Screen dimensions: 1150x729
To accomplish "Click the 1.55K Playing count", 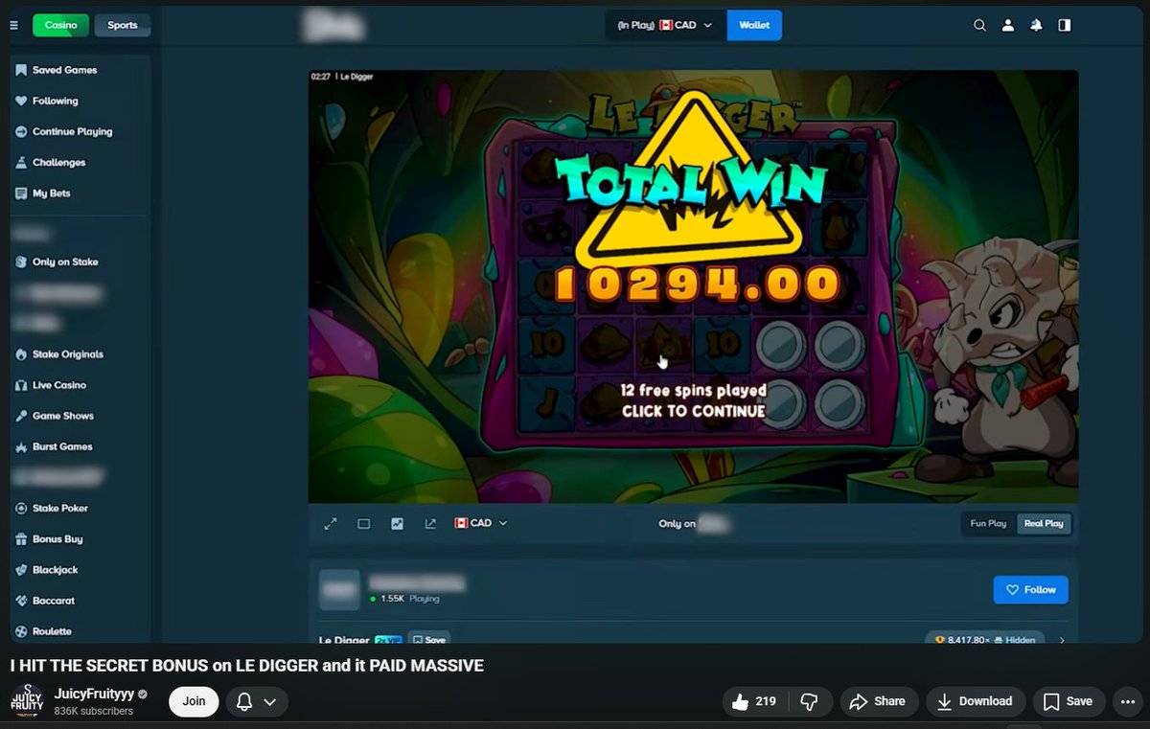I will (403, 599).
